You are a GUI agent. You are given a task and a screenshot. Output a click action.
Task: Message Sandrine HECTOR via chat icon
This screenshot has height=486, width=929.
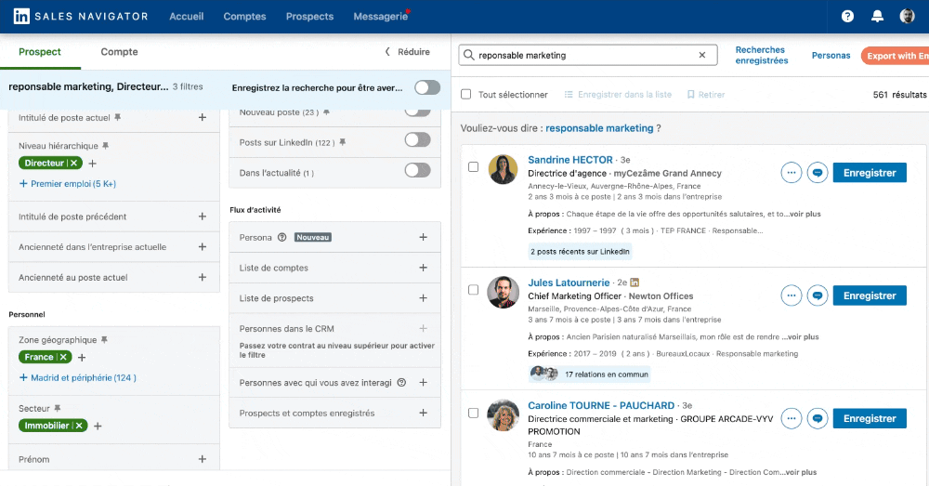point(817,173)
